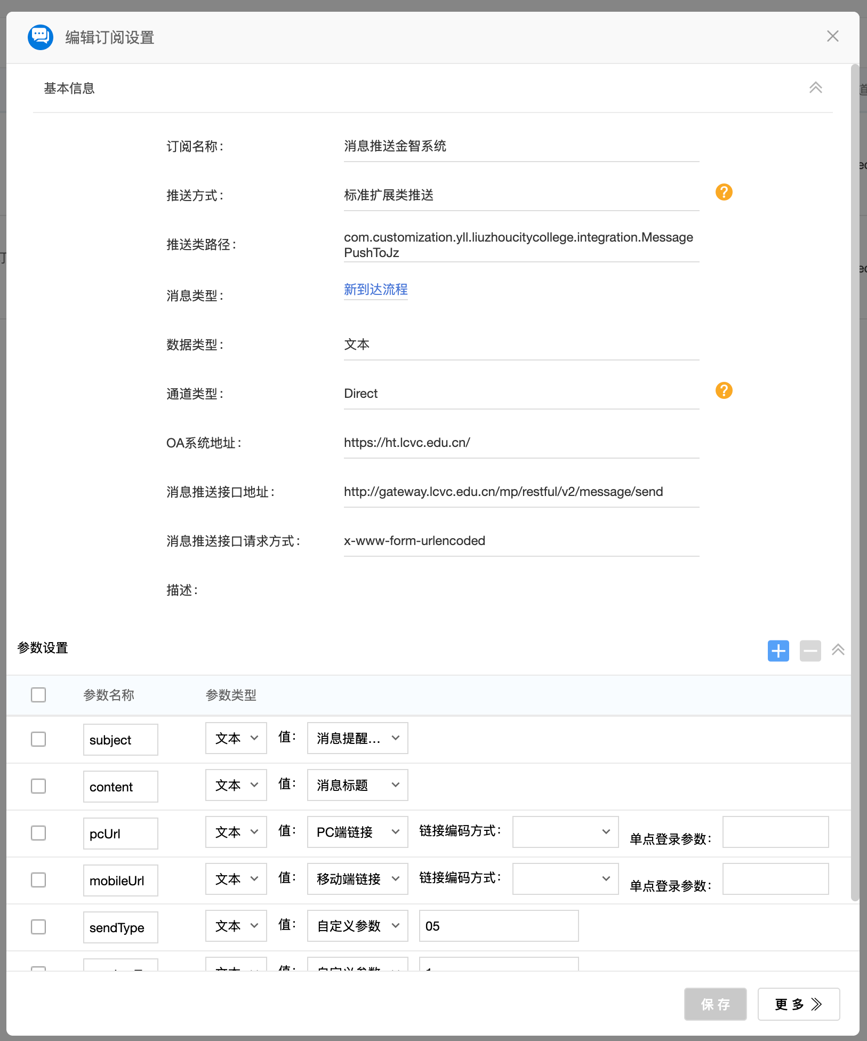Open the mobileUrl row type dropdown

pyautogui.click(x=236, y=879)
